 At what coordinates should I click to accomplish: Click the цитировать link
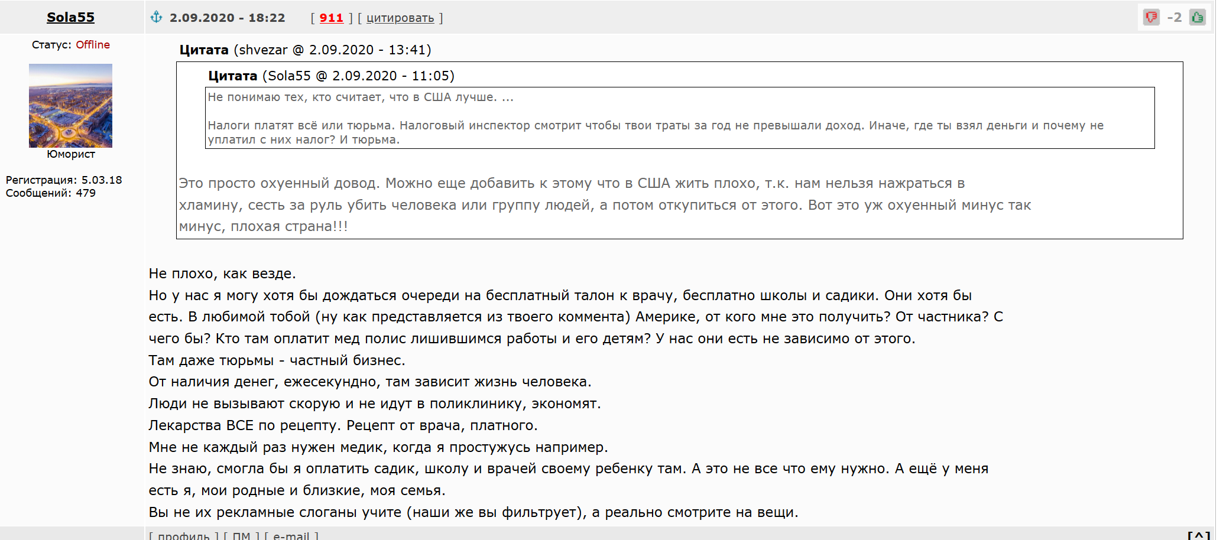click(x=400, y=18)
